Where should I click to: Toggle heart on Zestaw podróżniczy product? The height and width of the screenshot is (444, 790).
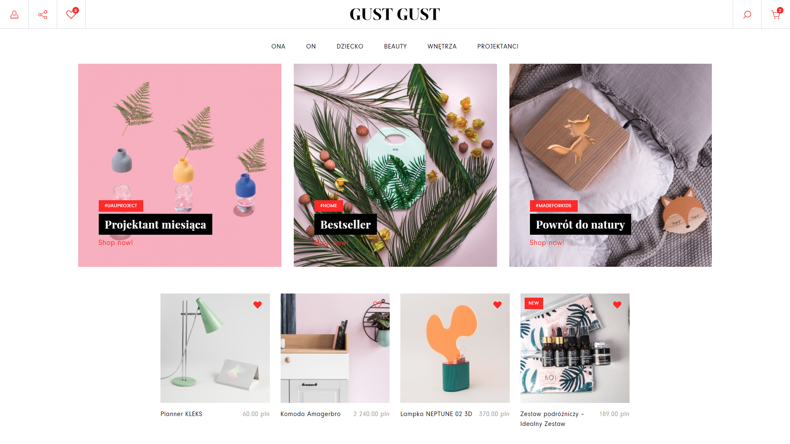pyautogui.click(x=617, y=305)
